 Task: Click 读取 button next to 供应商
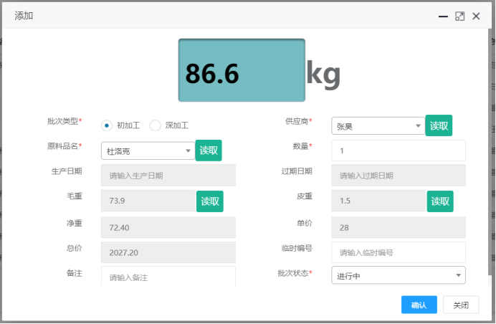click(x=439, y=125)
